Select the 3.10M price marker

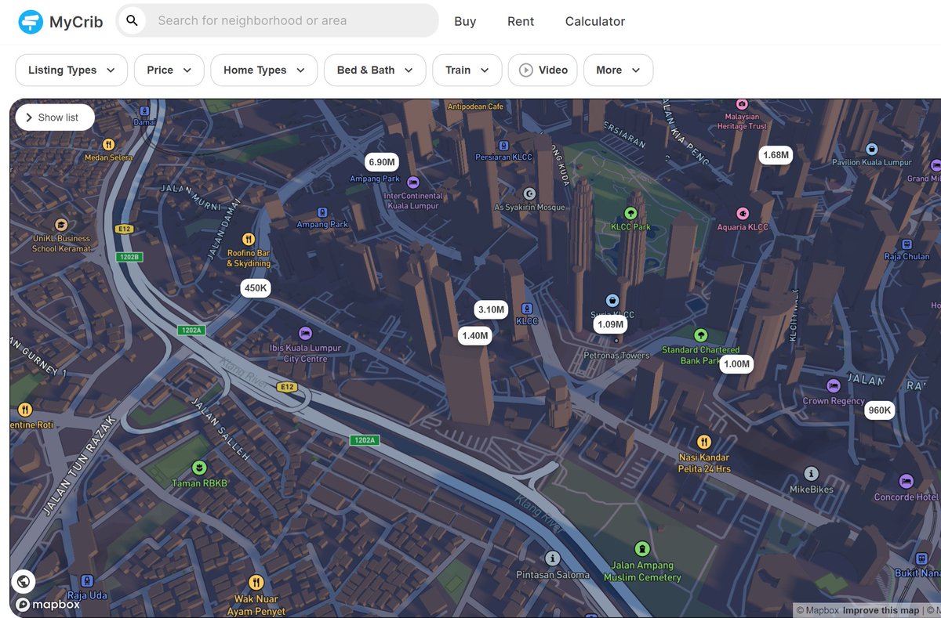point(491,309)
